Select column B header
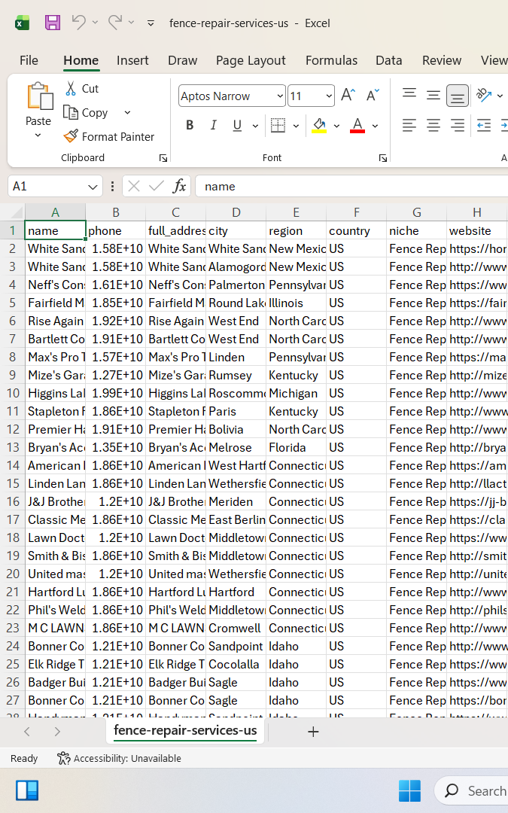 point(116,212)
